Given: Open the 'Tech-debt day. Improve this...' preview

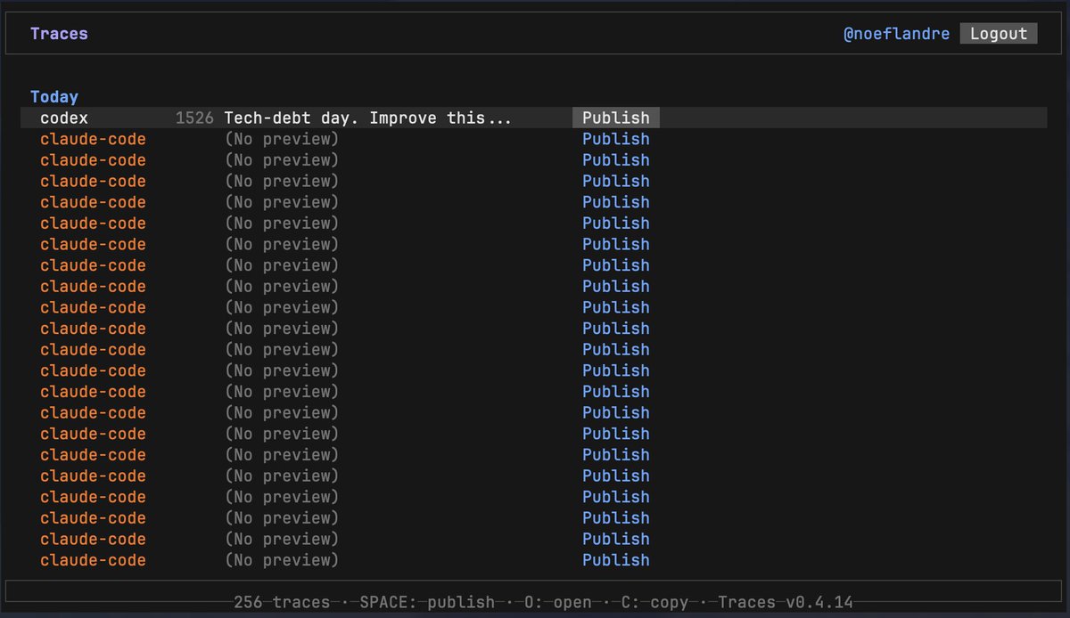Looking at the screenshot, I should 367,118.
